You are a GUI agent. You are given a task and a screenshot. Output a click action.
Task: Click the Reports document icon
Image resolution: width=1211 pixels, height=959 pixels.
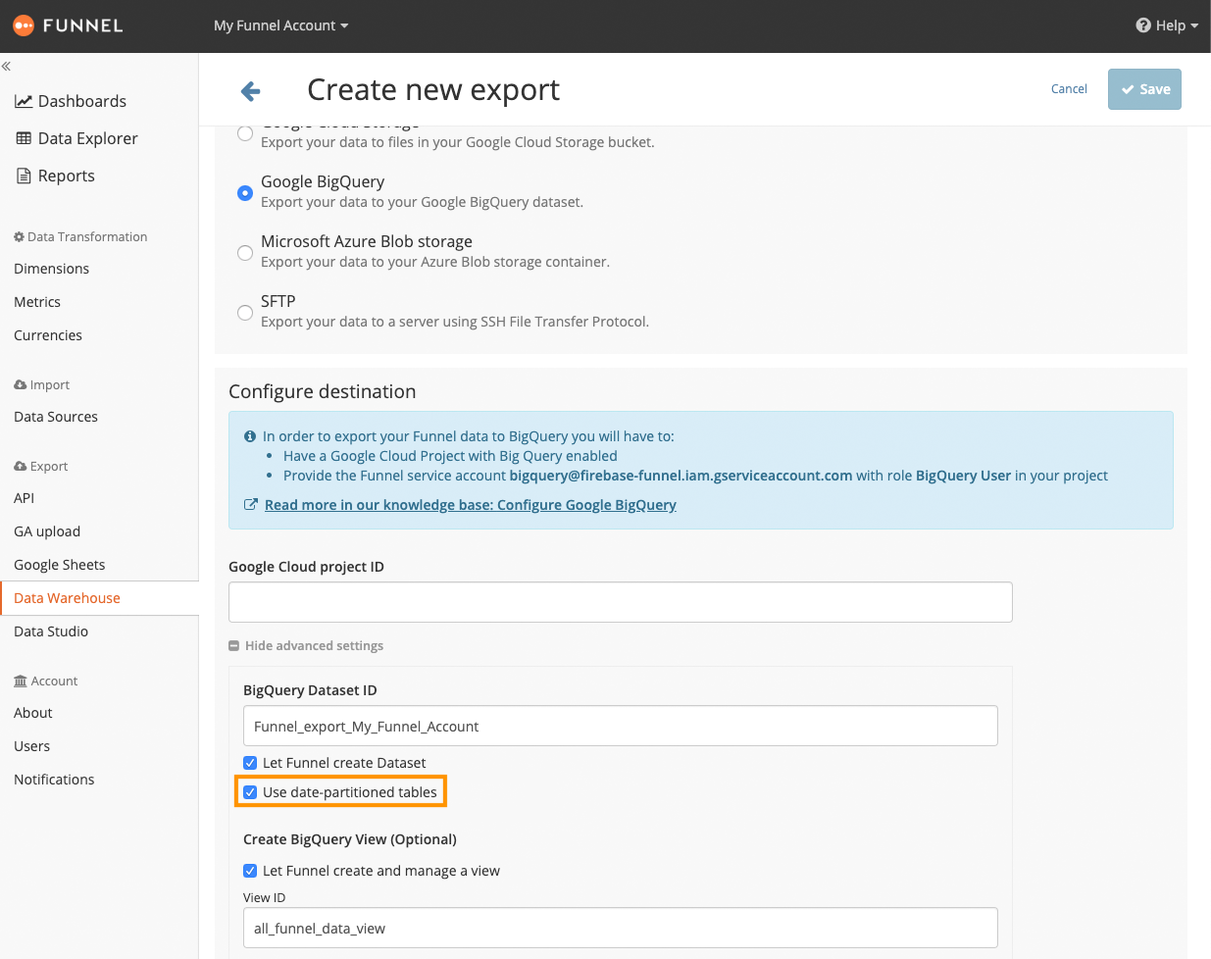click(x=25, y=176)
